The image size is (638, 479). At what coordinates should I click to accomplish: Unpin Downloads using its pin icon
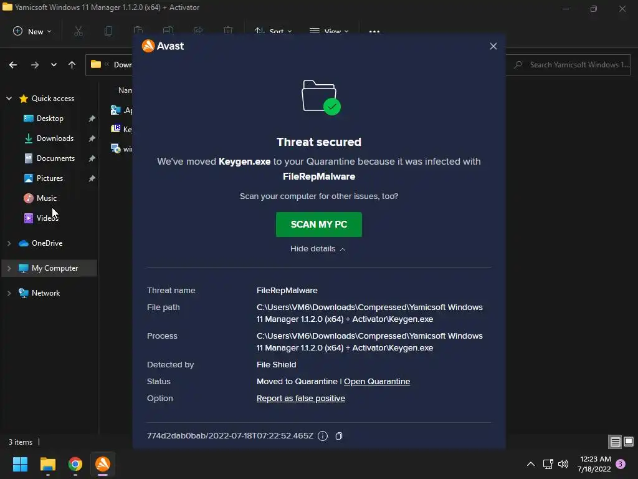92,138
